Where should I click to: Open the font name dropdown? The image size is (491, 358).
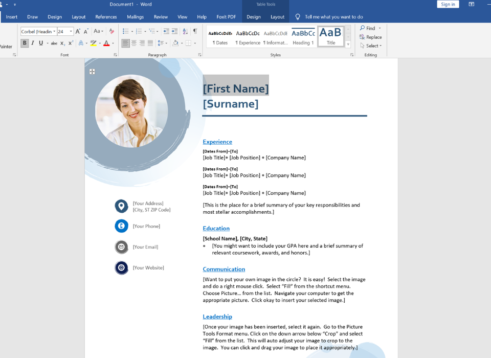point(54,31)
